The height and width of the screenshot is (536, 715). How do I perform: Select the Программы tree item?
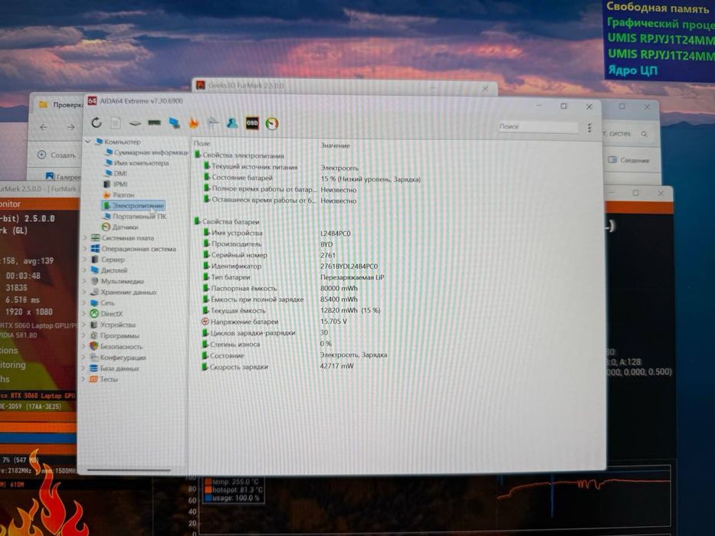click(115, 336)
